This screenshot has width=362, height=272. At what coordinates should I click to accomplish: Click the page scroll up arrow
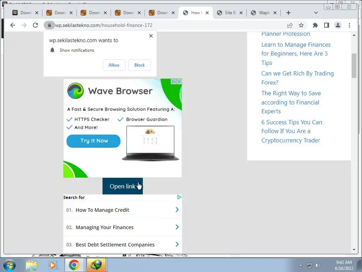click(x=354, y=35)
